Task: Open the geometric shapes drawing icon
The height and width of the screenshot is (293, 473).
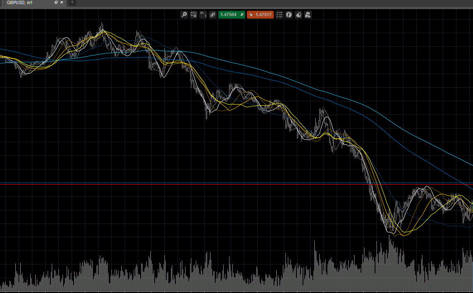Action: click(308, 15)
